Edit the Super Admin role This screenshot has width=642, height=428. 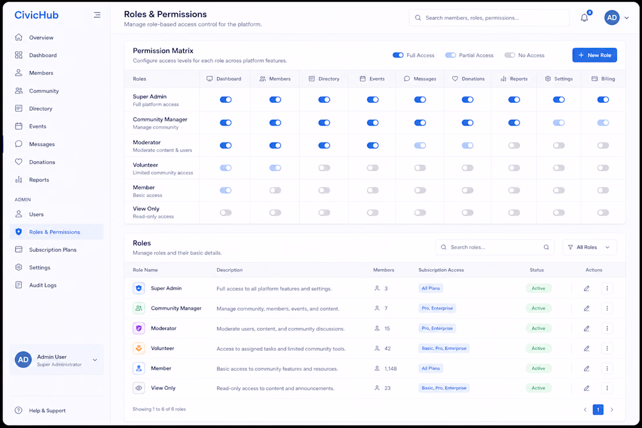click(x=587, y=288)
